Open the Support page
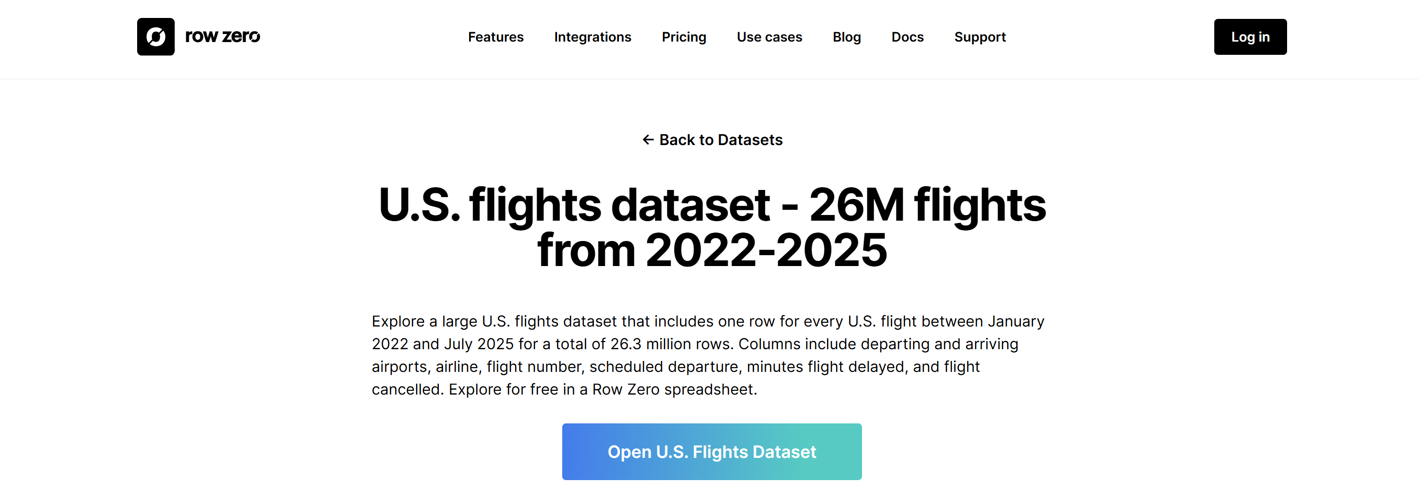The image size is (1419, 499). point(980,37)
